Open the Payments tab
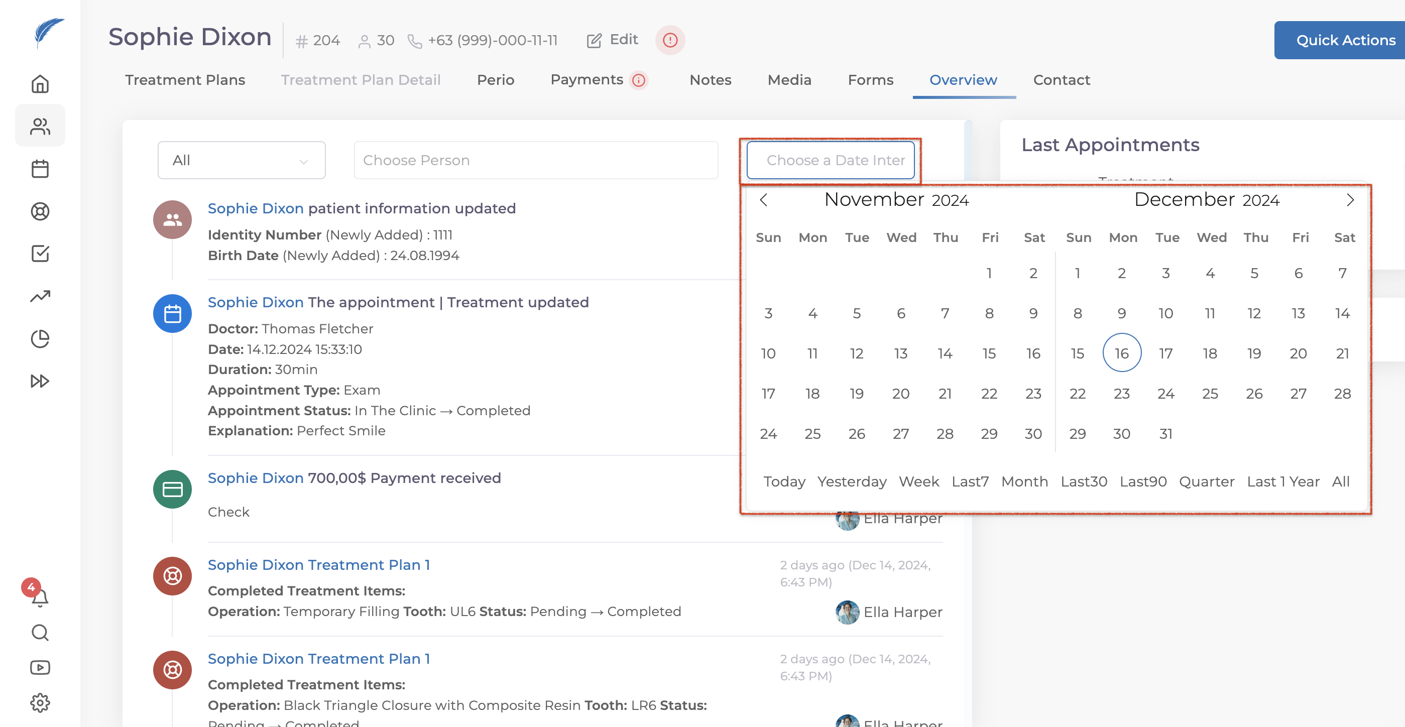The width and height of the screenshot is (1405, 727). [587, 80]
